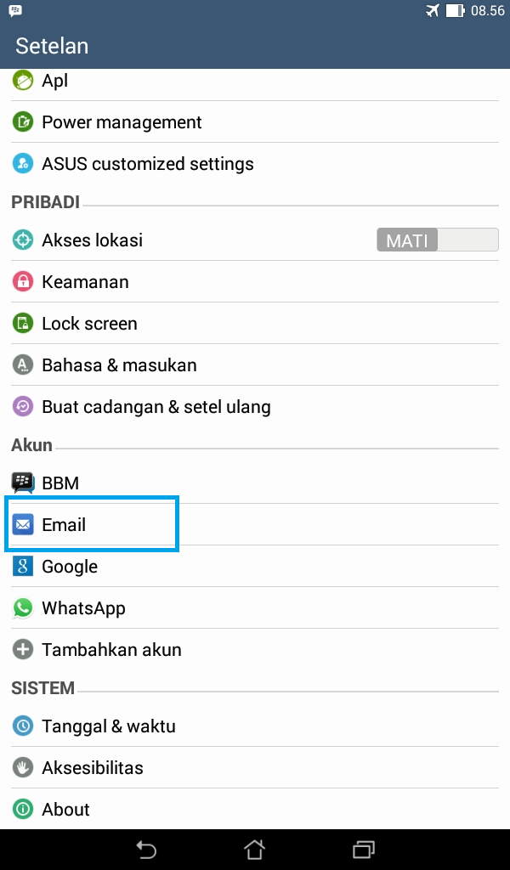510x870 pixels.
Task: Tap the back navigation arrow
Action: [x=146, y=849]
